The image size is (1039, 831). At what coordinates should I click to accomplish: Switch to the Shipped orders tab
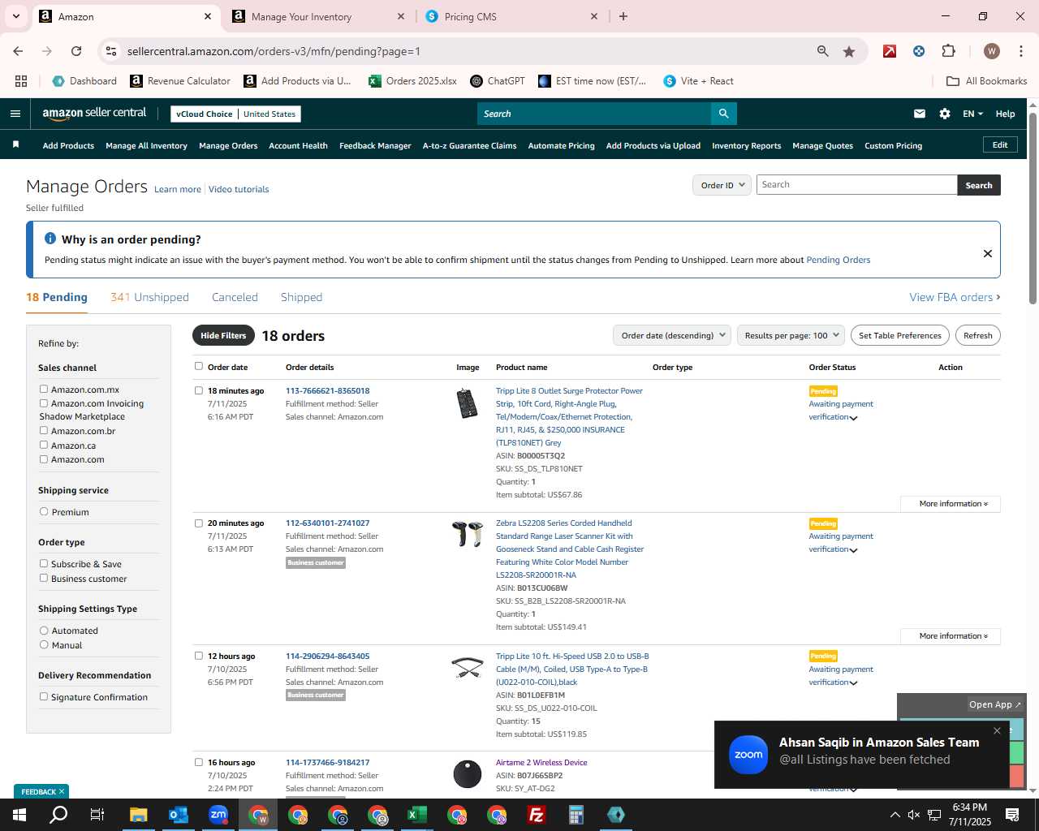tap(301, 297)
